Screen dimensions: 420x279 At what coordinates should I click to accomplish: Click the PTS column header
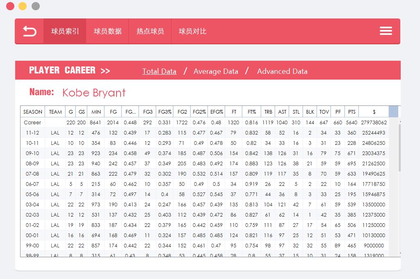pos(352,112)
